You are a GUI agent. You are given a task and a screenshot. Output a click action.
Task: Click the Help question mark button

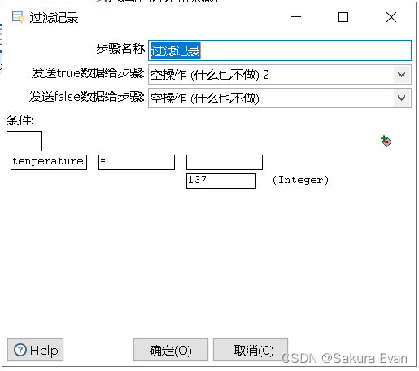35,350
